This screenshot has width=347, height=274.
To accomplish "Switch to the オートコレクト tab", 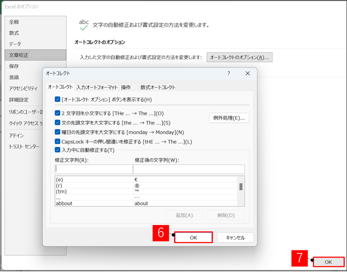I will [x=60, y=87].
